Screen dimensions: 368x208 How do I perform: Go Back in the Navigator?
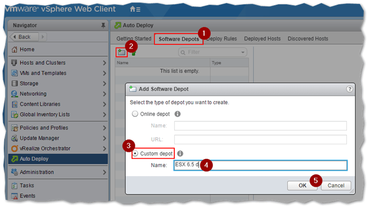point(24,37)
